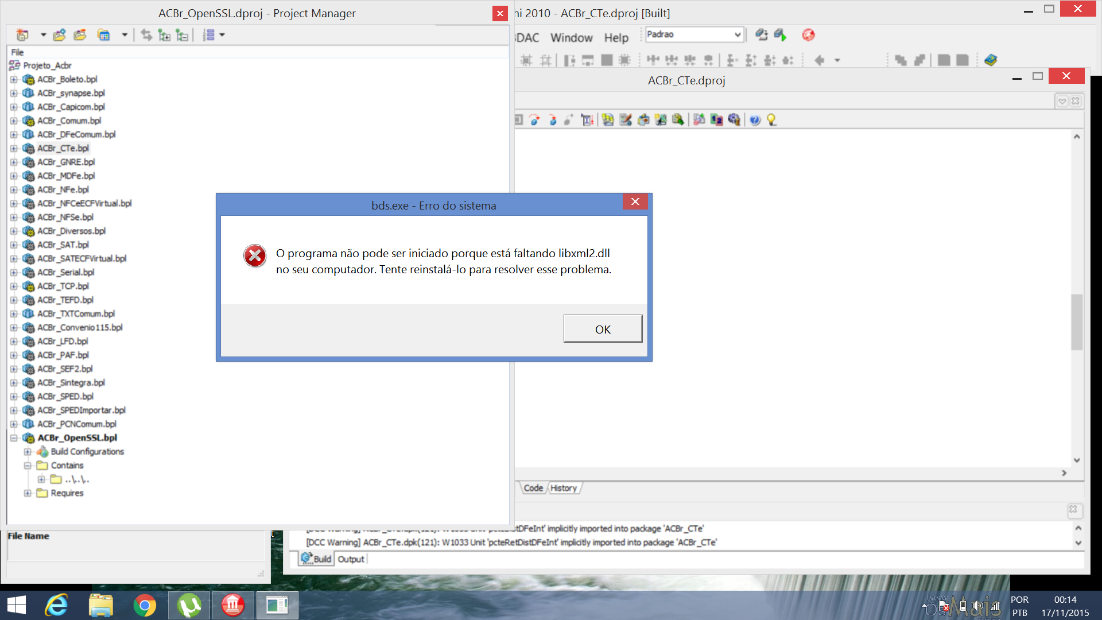This screenshot has height=620, width=1102.
Task: Collapse the Contains folder node
Action: [x=27, y=465]
